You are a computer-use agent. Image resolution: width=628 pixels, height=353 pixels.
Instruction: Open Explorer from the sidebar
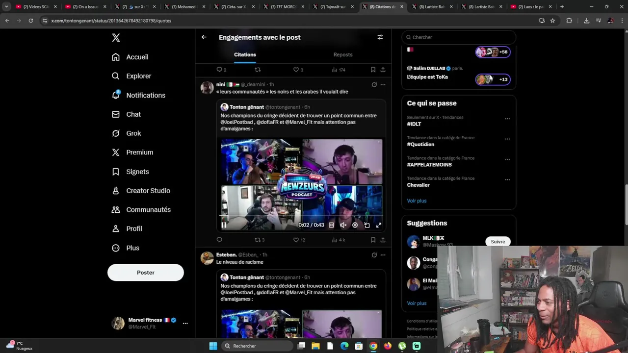131,76
